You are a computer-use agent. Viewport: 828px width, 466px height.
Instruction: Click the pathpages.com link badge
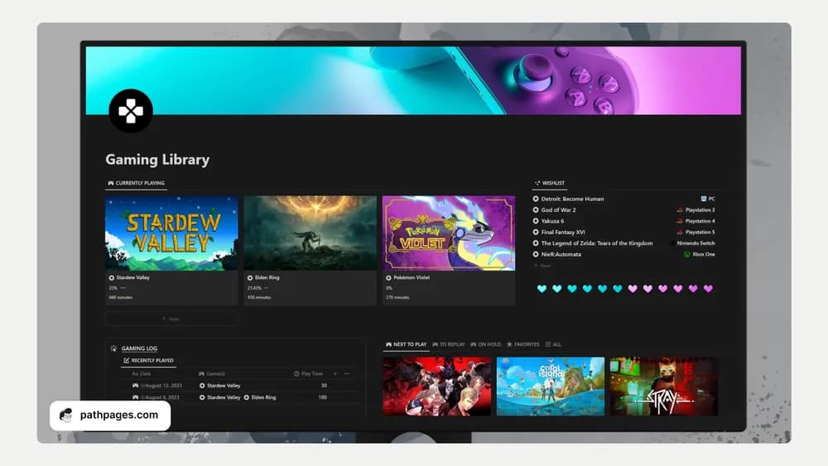tap(110, 416)
